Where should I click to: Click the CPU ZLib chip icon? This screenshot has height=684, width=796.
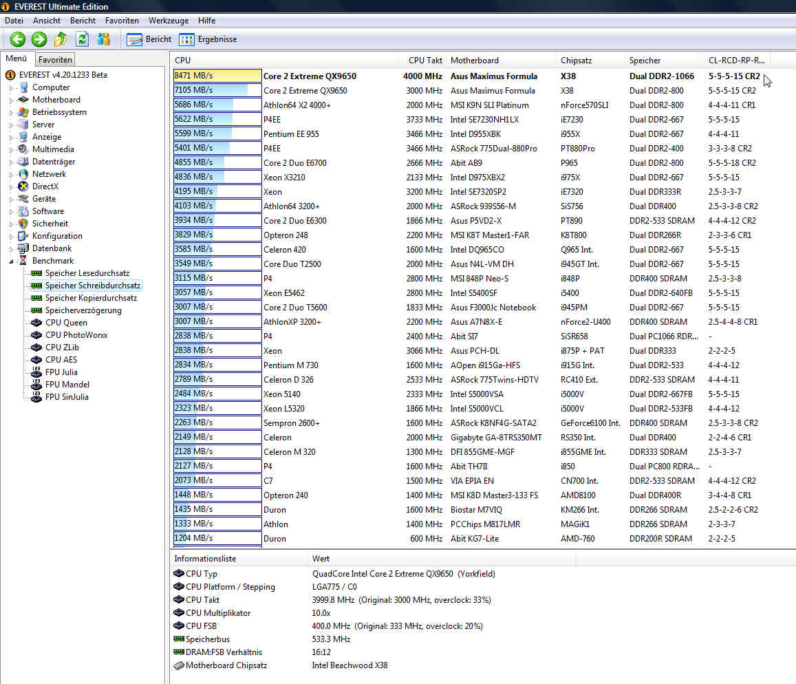36,348
